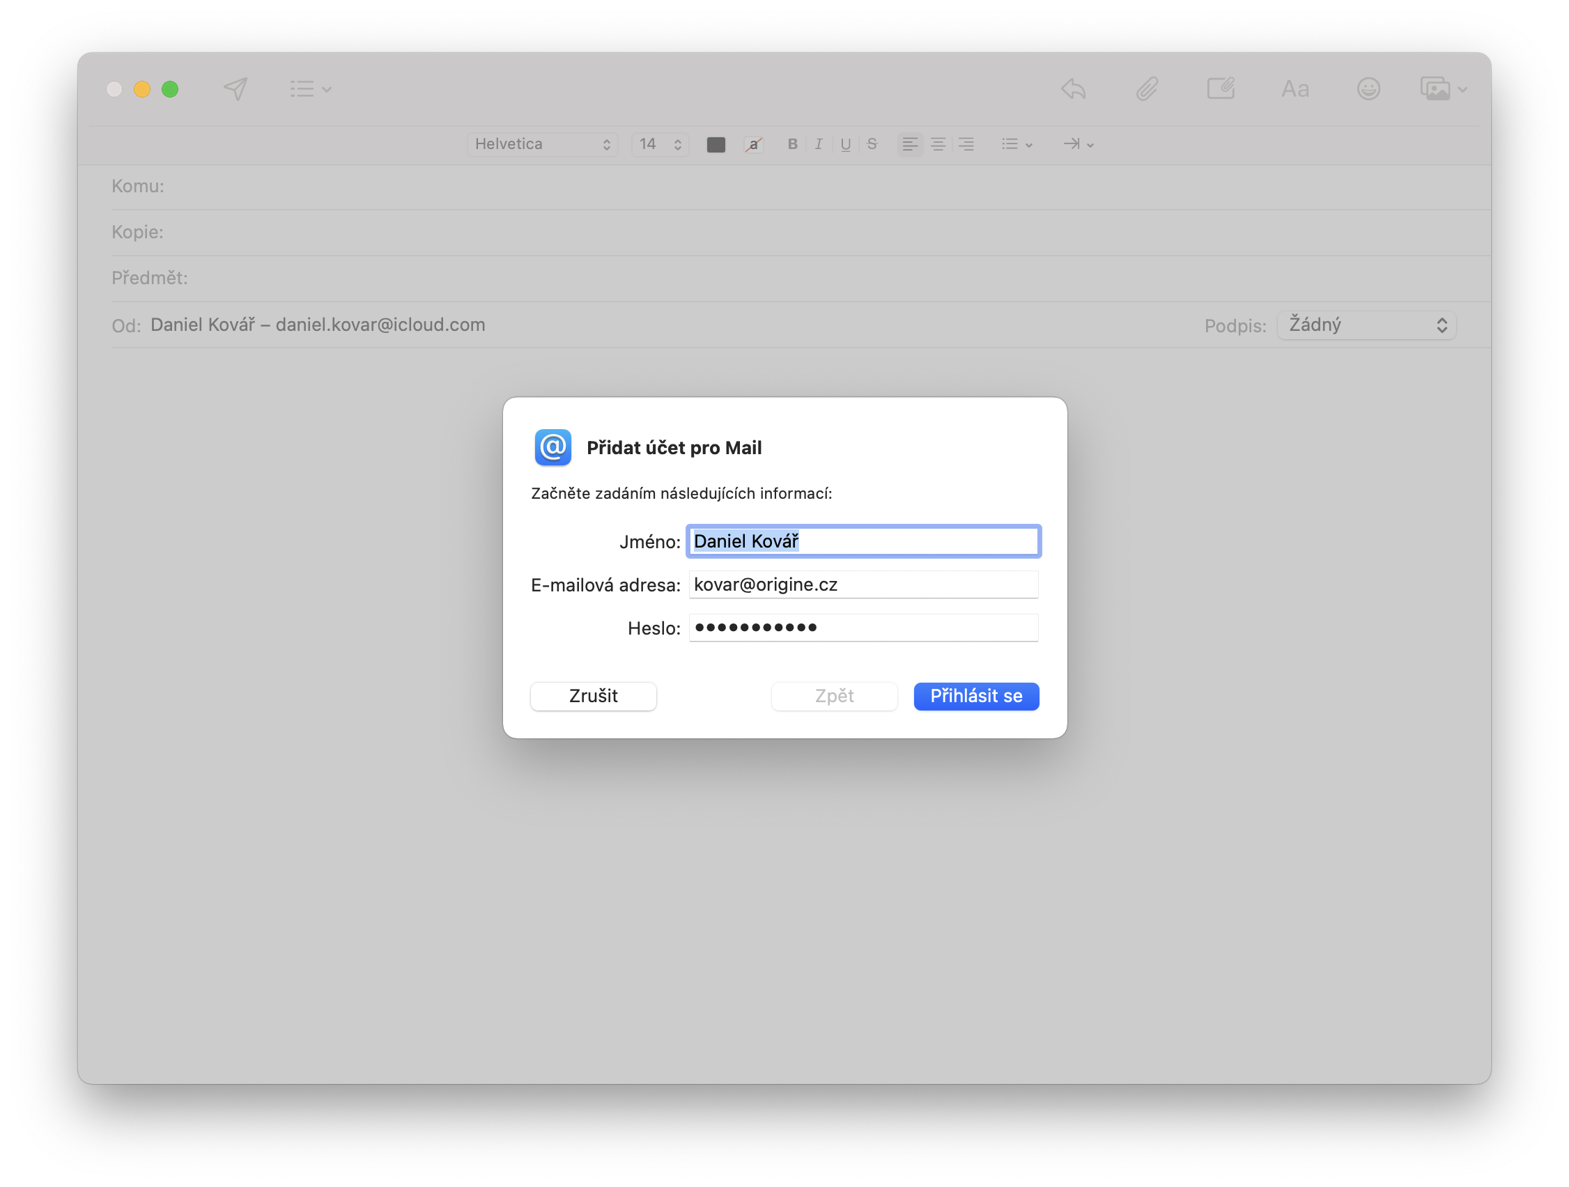Toggle the Aa format bar icon

tap(1295, 89)
